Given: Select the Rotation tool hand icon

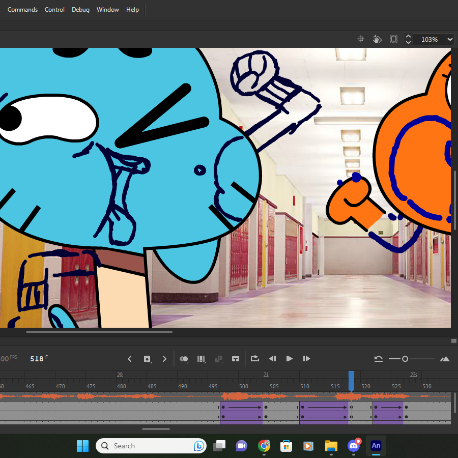Looking at the screenshot, I should coord(377,39).
